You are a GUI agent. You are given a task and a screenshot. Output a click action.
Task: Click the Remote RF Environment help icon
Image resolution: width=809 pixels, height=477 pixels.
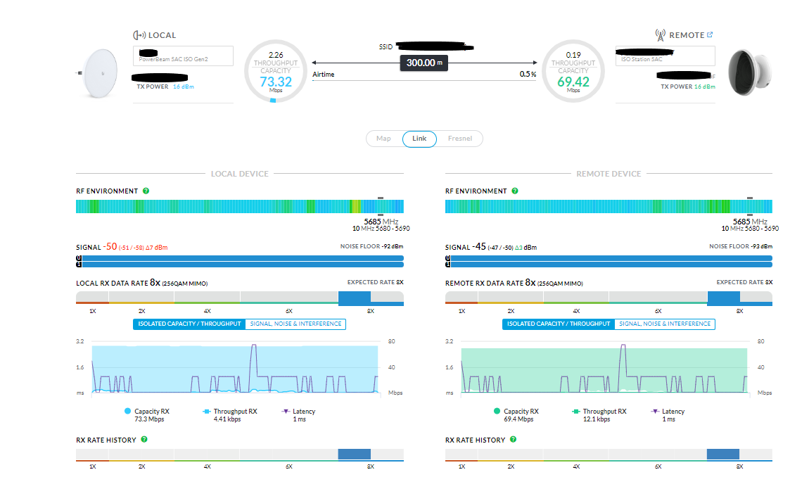[x=515, y=191]
